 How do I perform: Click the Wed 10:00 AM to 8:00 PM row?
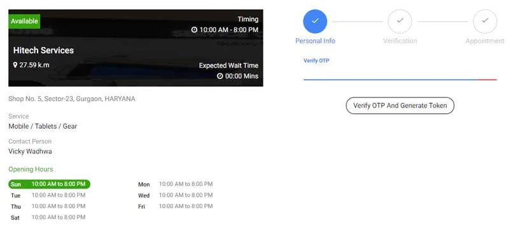[x=176, y=195]
